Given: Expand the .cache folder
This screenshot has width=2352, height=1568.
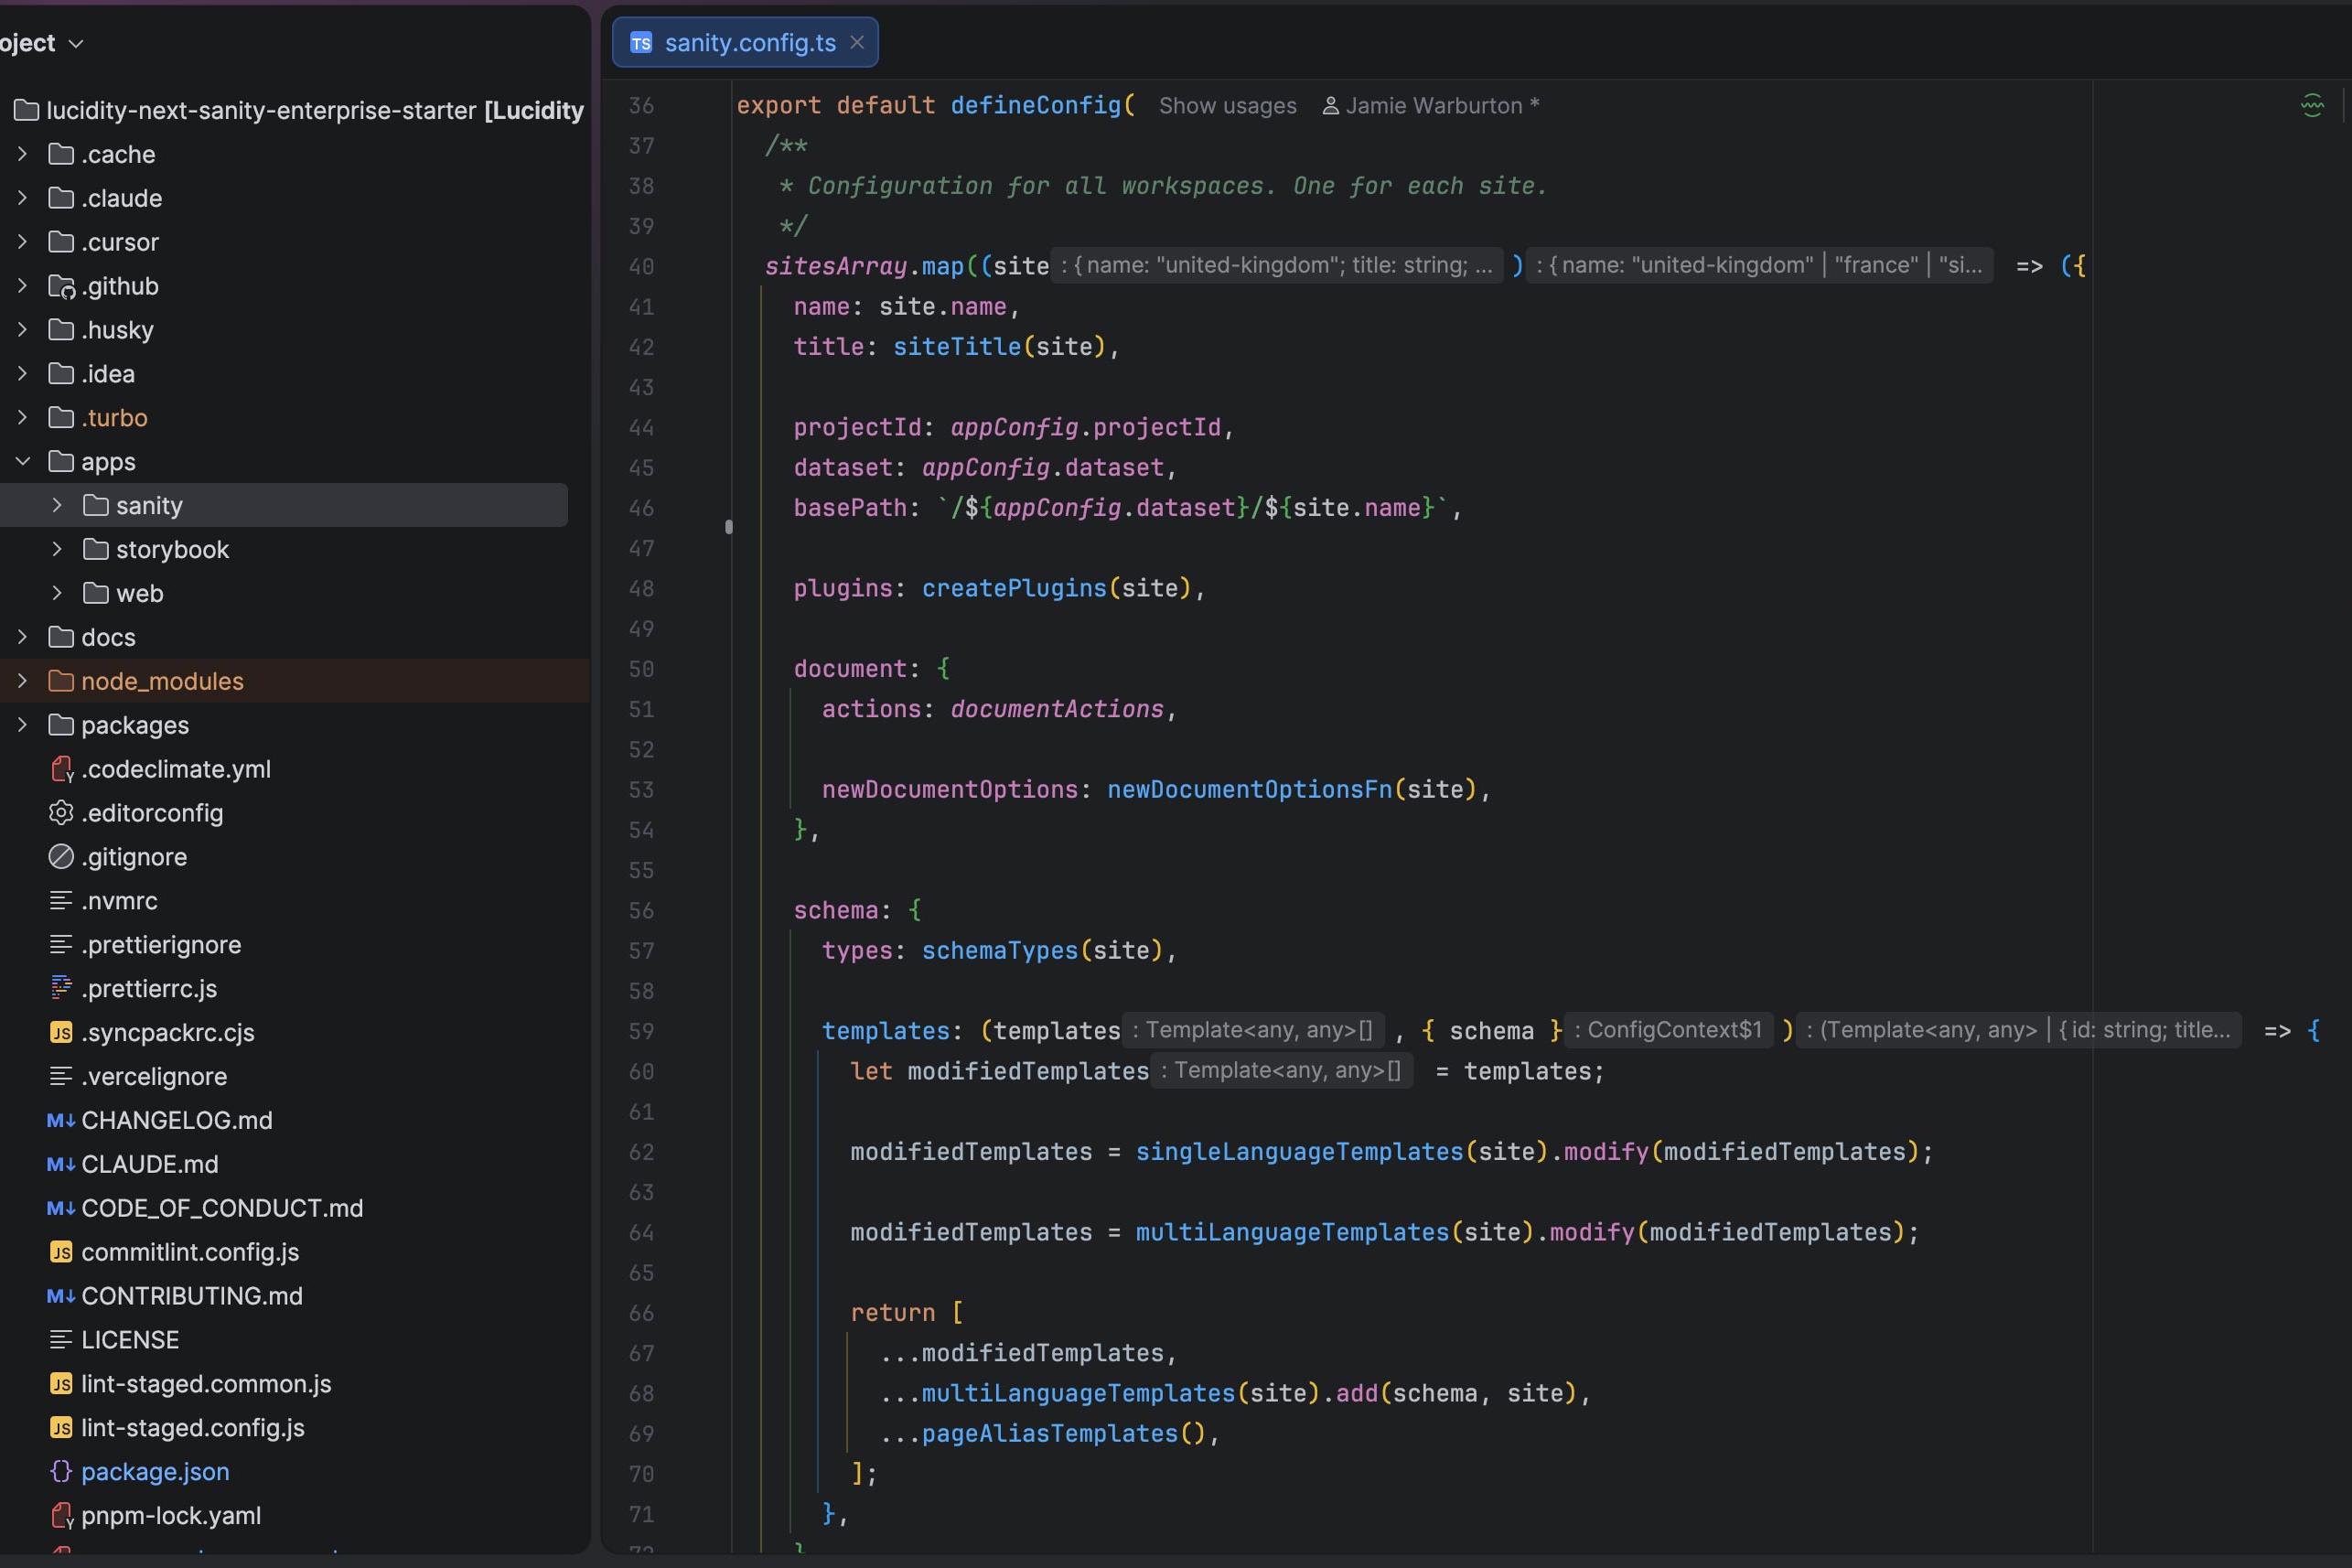Looking at the screenshot, I should click(22, 154).
